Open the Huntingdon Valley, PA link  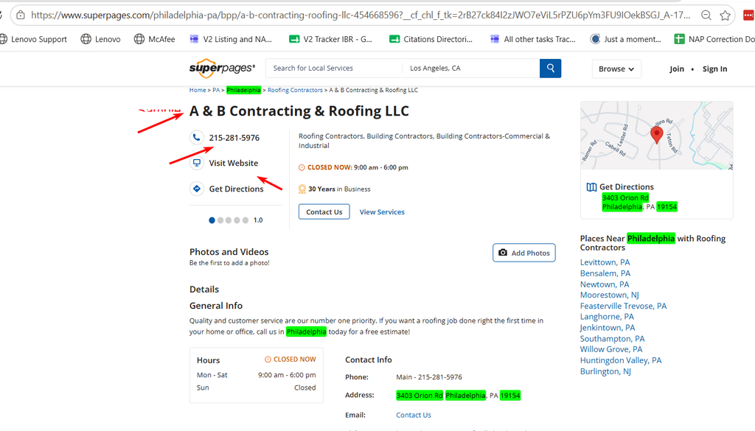[621, 360]
